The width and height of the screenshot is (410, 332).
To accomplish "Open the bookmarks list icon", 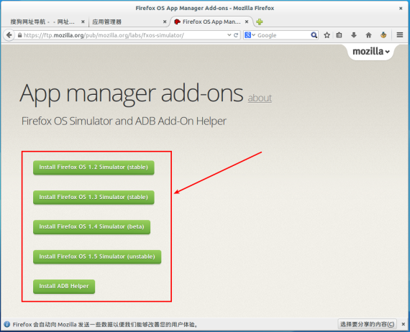I will coord(339,35).
